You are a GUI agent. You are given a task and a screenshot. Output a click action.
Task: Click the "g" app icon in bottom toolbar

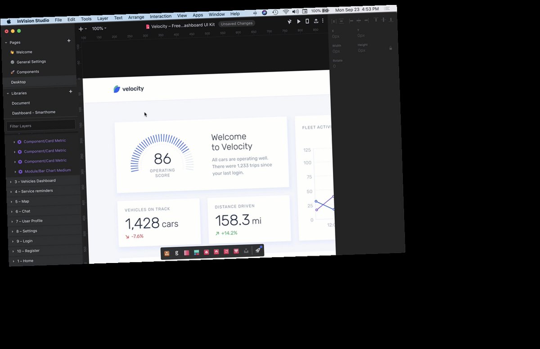click(x=176, y=253)
